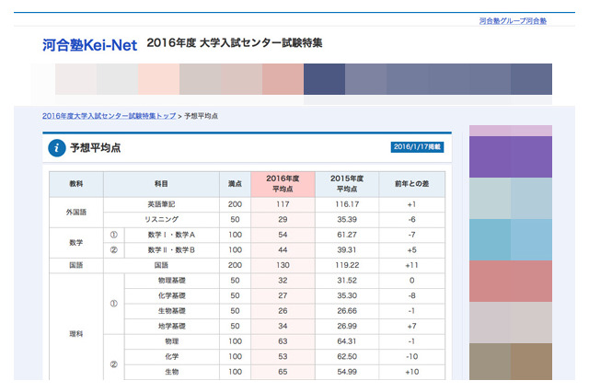This screenshot has height=392, width=589.
Task: Open the 河合塾グループ河合塾 link
Action: tap(513, 21)
